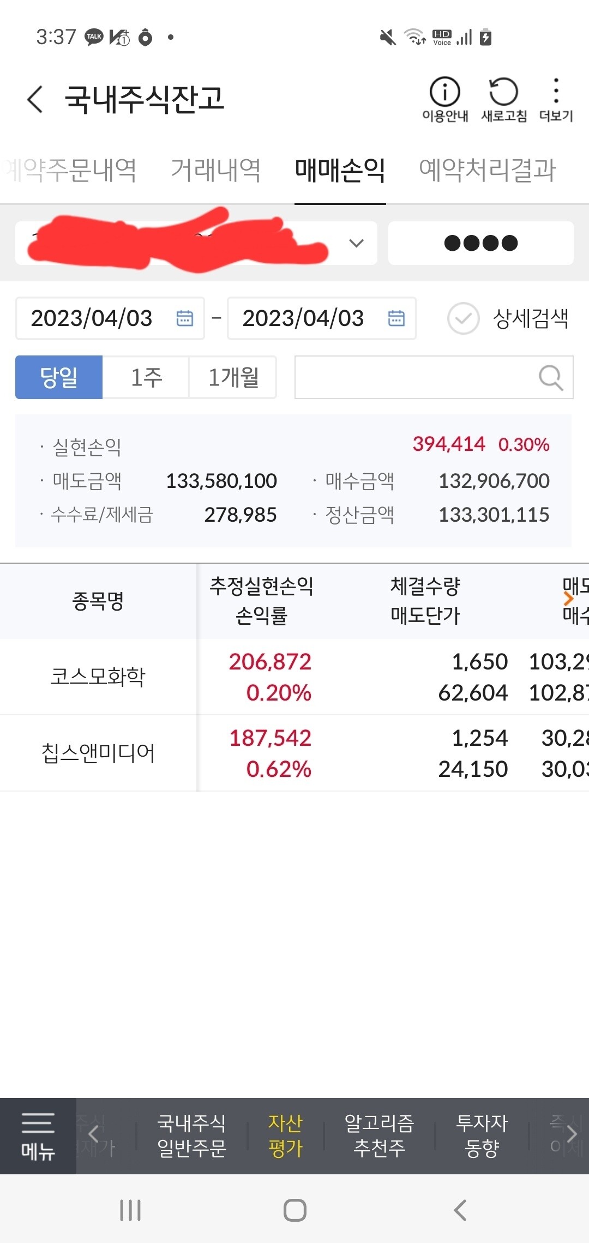Select the 1개월 period option
589x1243 pixels.
(x=233, y=377)
